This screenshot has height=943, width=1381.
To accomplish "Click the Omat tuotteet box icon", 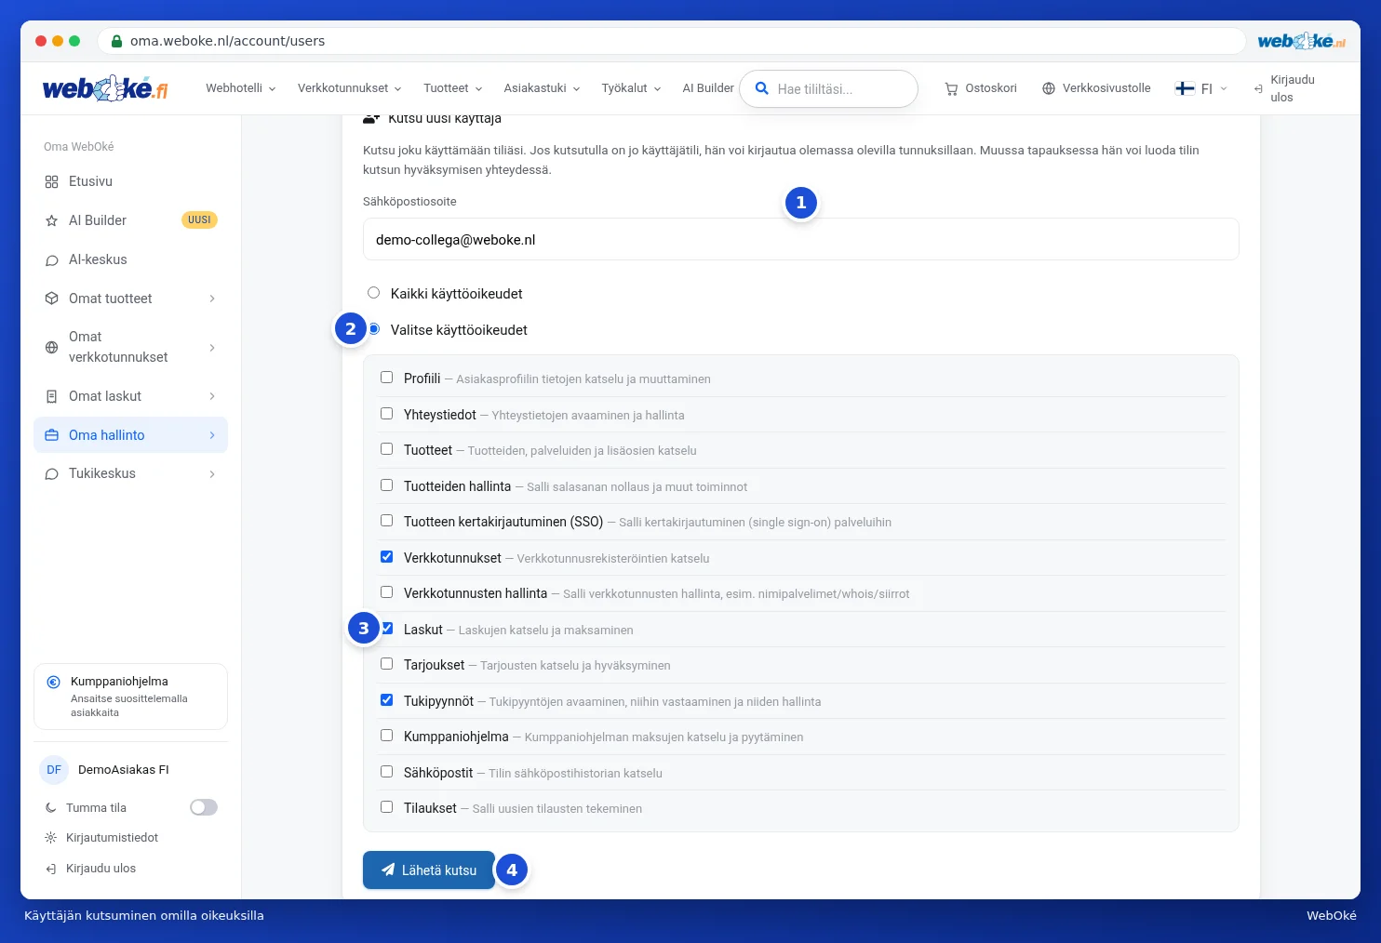I will 52,299.
